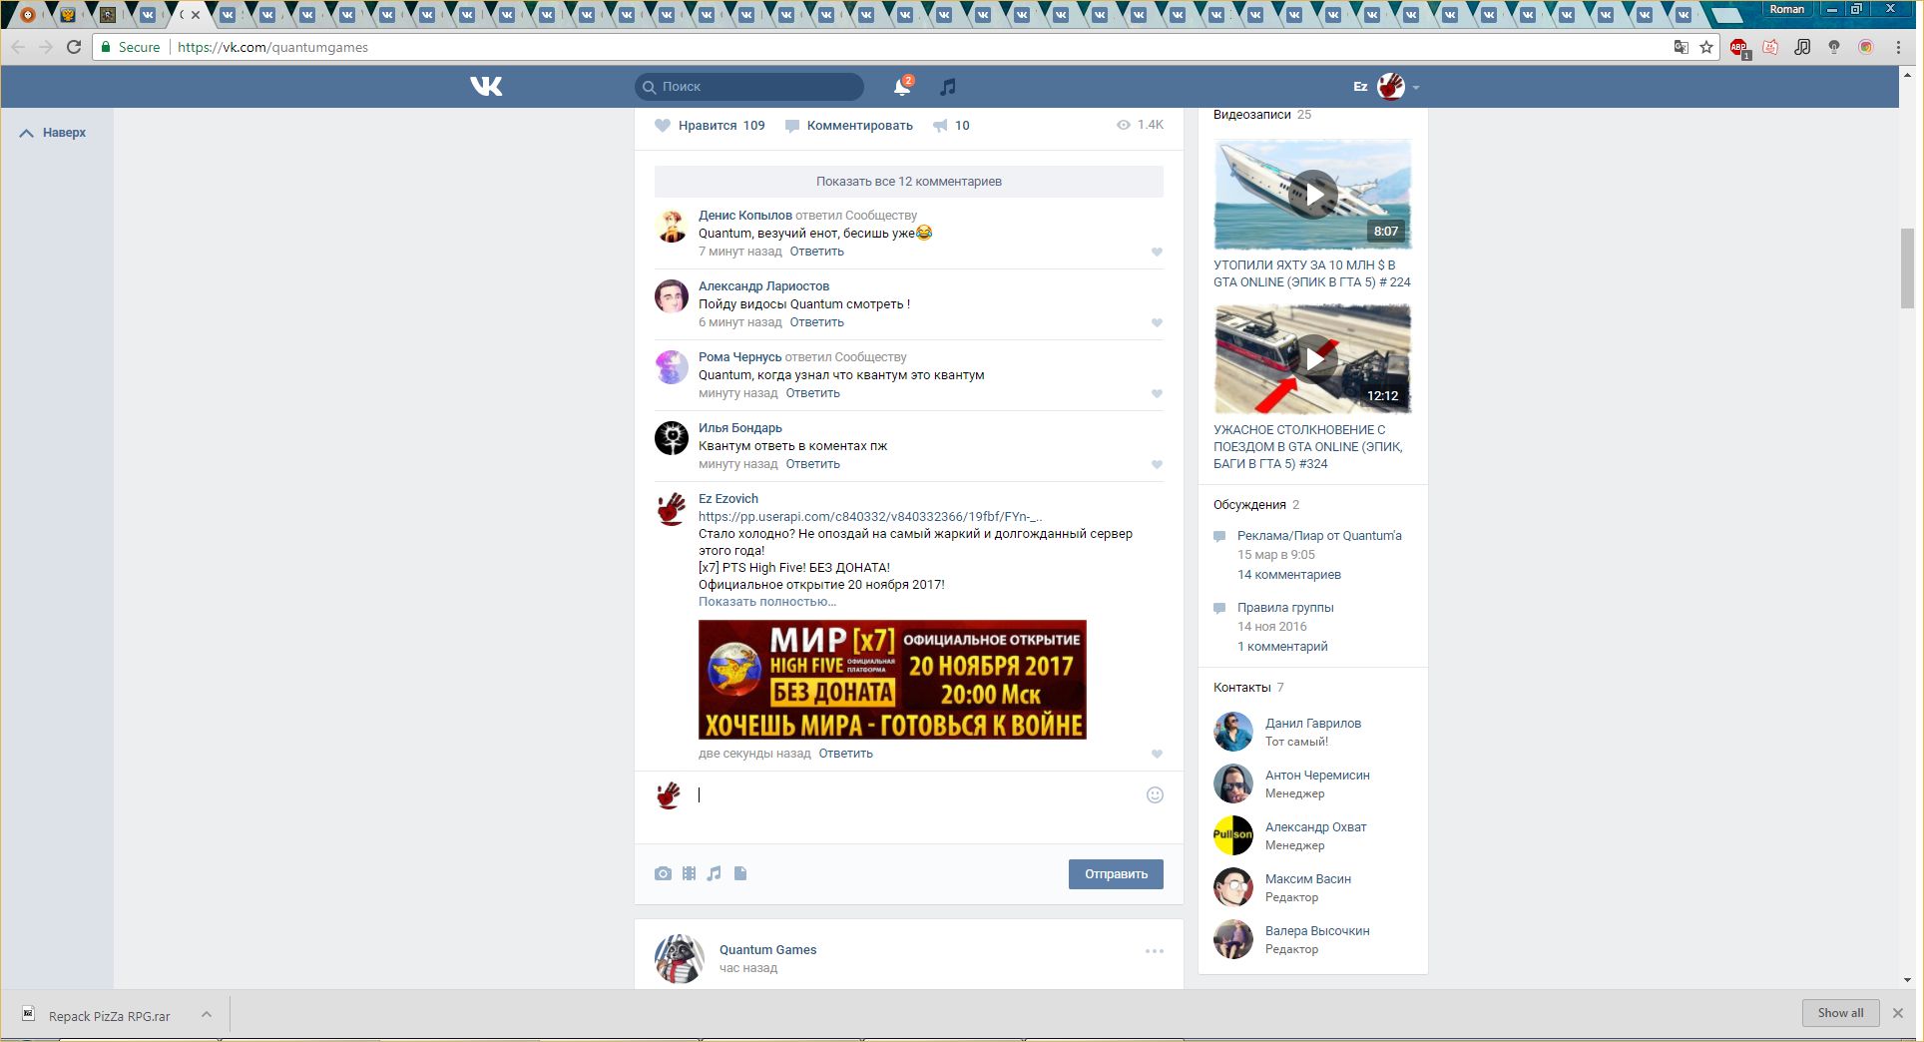The image size is (1924, 1042).
Task: Open Данил Гаврилов's contact profile
Action: (1313, 724)
